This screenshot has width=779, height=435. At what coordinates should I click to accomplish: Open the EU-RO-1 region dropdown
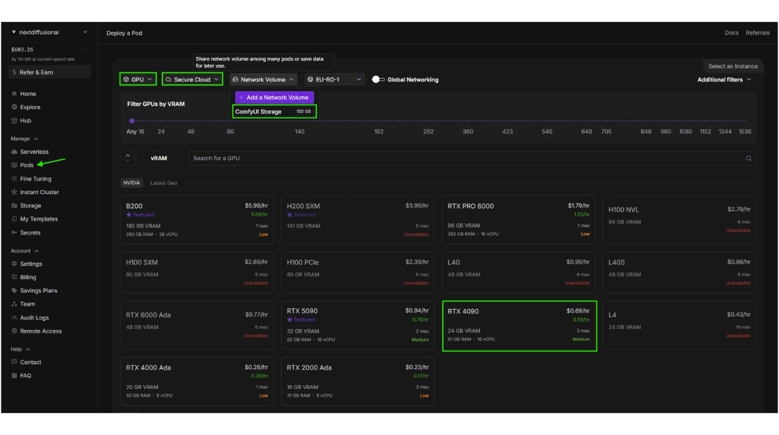click(x=334, y=79)
